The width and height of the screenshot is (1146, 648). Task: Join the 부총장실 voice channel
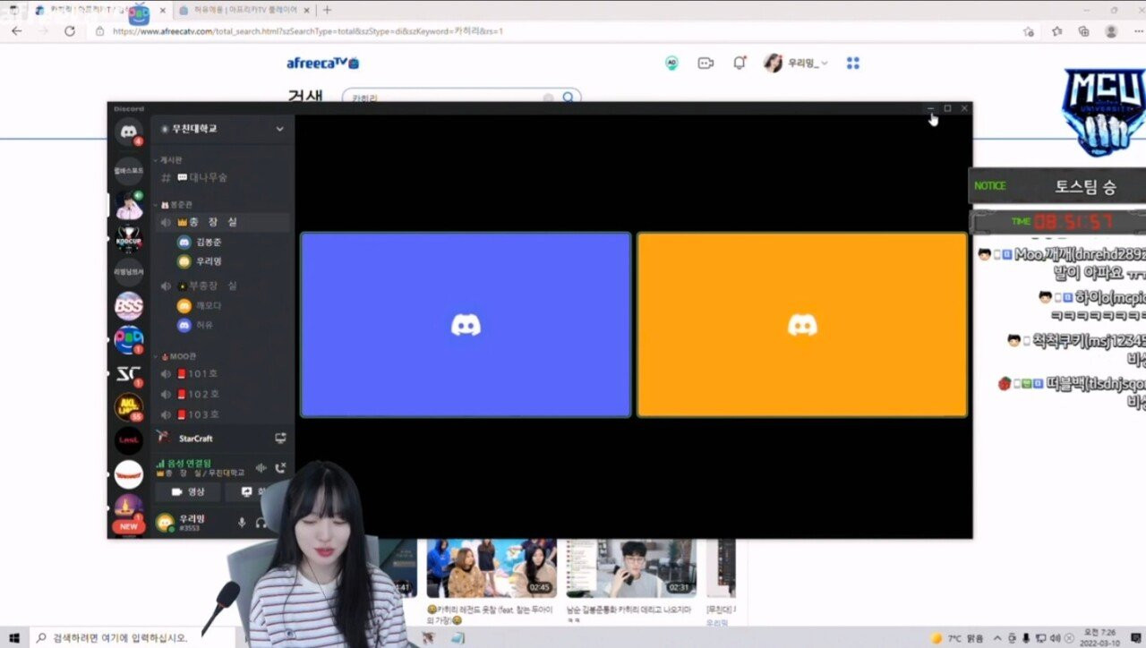222,285
